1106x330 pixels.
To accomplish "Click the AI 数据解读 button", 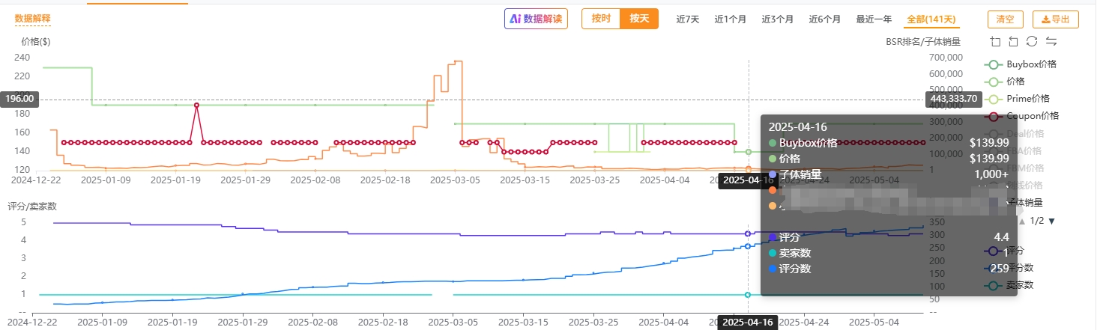I will coord(537,19).
